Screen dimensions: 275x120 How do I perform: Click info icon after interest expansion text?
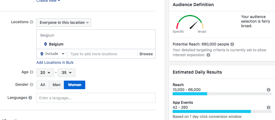tap(208, 55)
